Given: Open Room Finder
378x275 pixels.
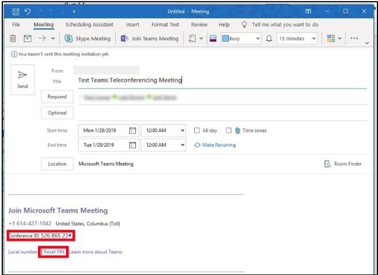Looking at the screenshot, I should tap(343, 164).
